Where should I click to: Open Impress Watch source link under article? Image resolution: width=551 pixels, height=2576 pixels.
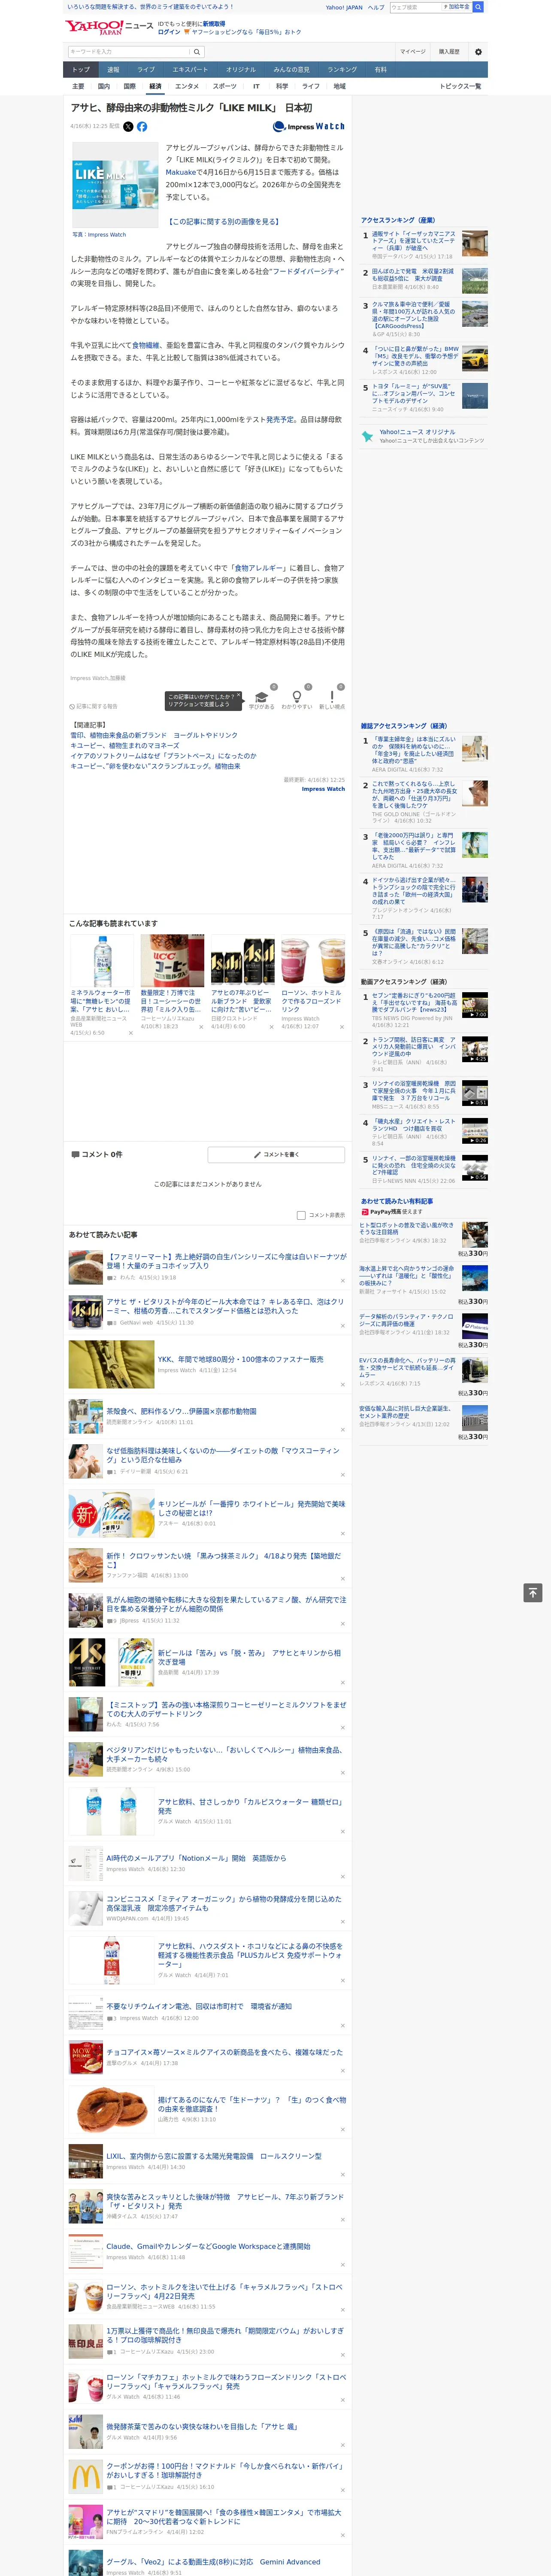pos(323,789)
